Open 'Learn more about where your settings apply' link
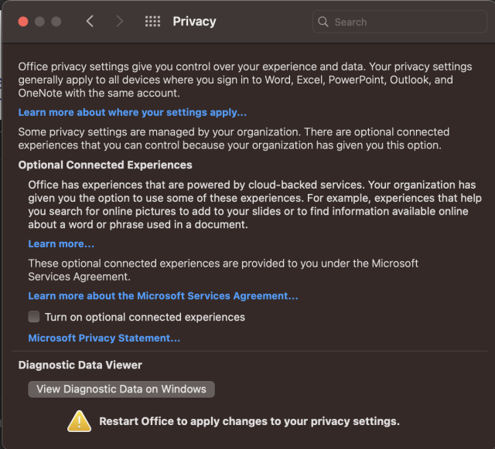This screenshot has width=495, height=449. [x=132, y=112]
